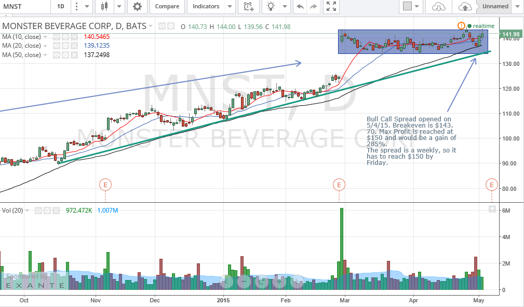Hide the MA (50, close) line
The width and height of the screenshot is (524, 307).
[x=57, y=55]
